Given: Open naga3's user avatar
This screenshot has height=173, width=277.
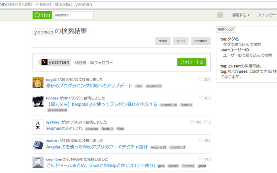Looking at the screenshot, I should tap(38, 83).
